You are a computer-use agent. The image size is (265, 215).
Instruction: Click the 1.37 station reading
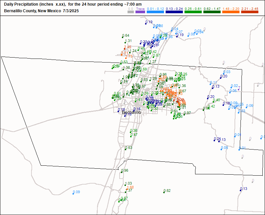(x=129, y=191)
